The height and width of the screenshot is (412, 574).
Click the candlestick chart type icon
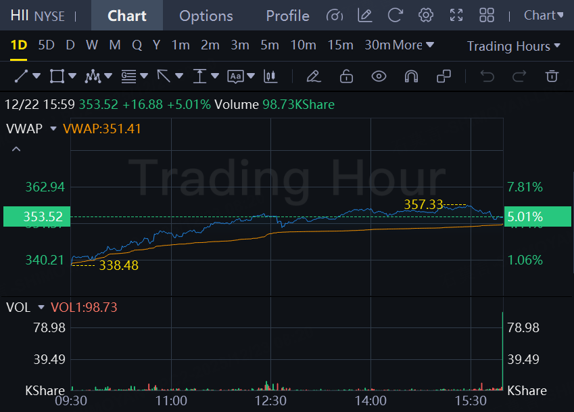[x=270, y=76]
